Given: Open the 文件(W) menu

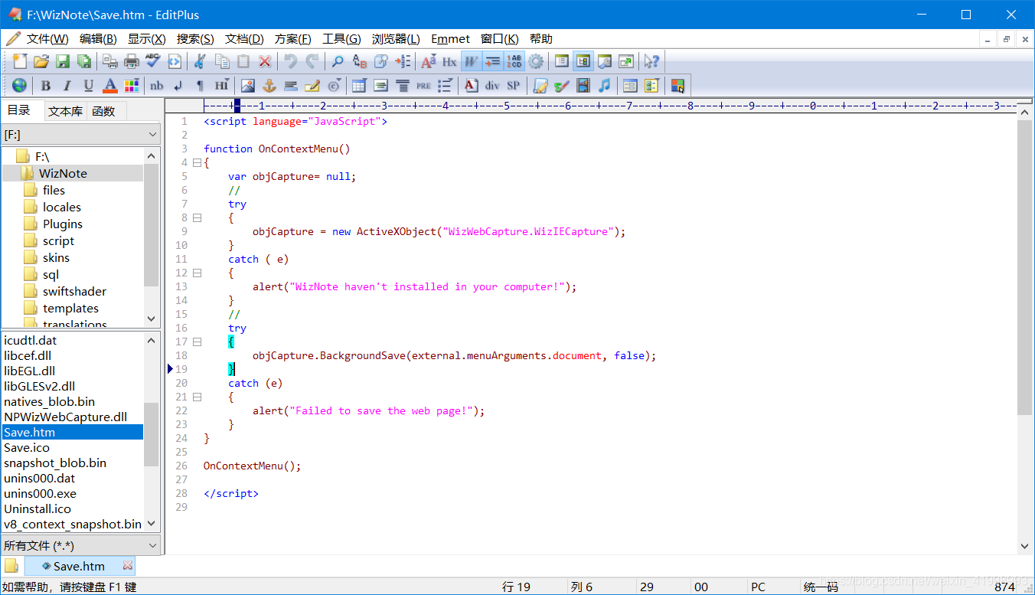Looking at the screenshot, I should [x=47, y=39].
